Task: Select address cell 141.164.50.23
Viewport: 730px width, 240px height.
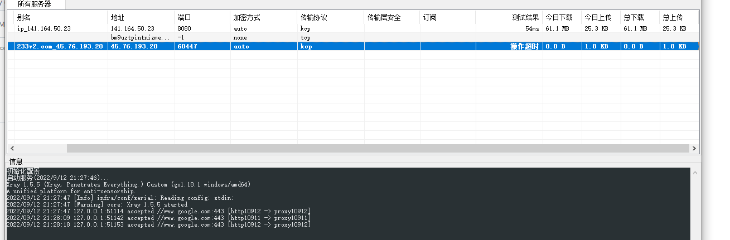Action: (133, 28)
